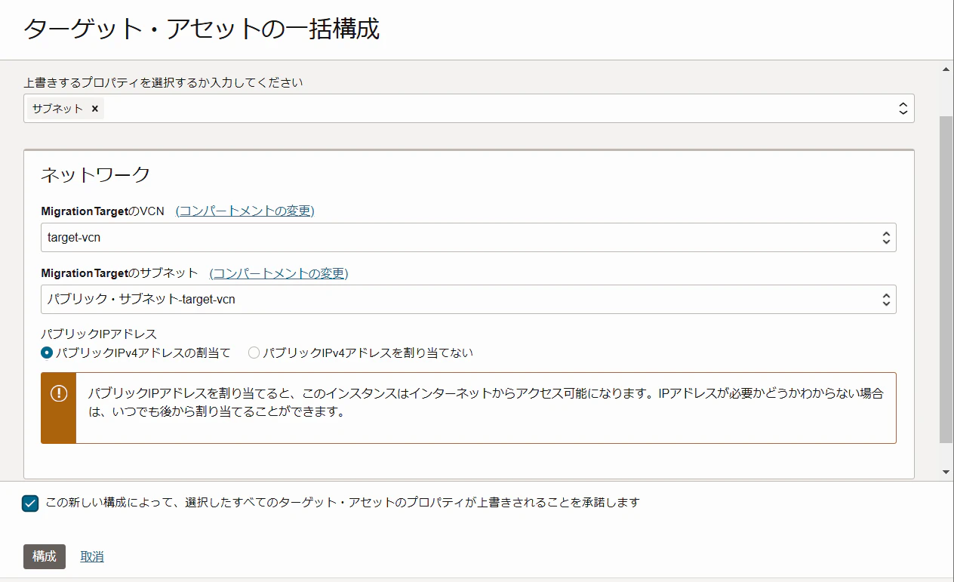Click the vertical scrollbar thumb

[946, 279]
